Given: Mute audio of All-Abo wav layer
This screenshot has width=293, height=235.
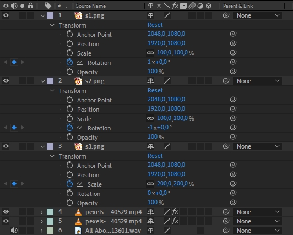Looking at the screenshot, I should coord(14,231).
